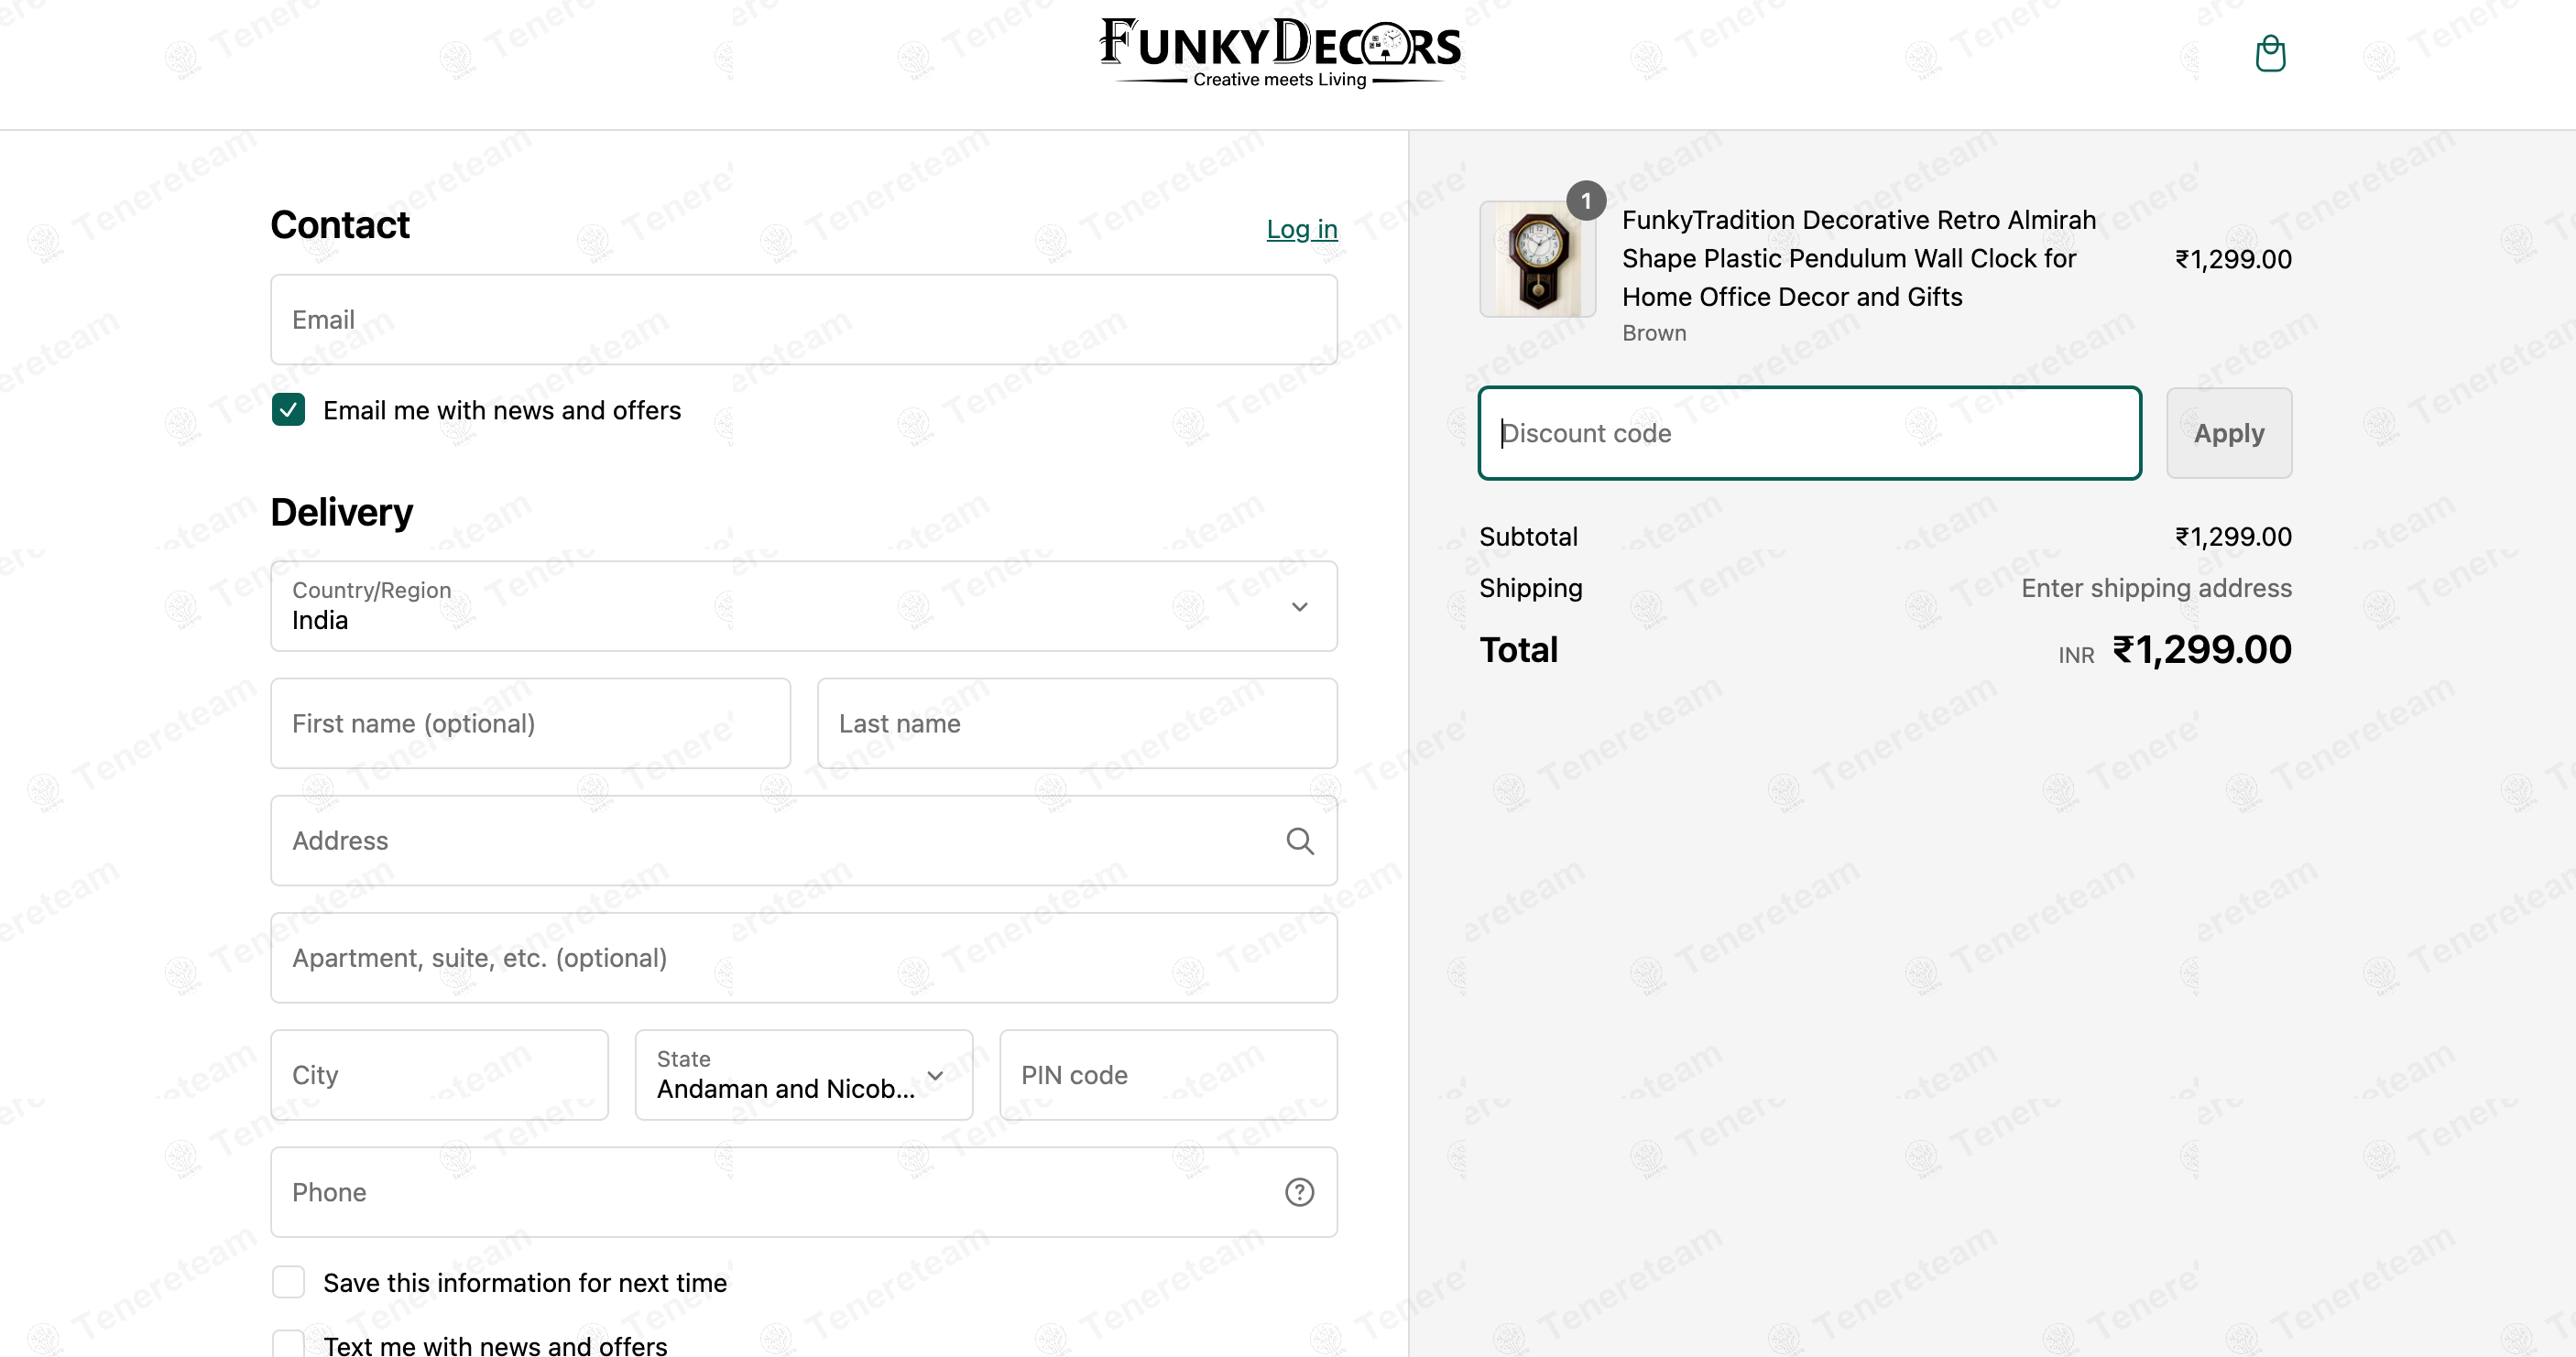Click the Log in link

point(1301,229)
